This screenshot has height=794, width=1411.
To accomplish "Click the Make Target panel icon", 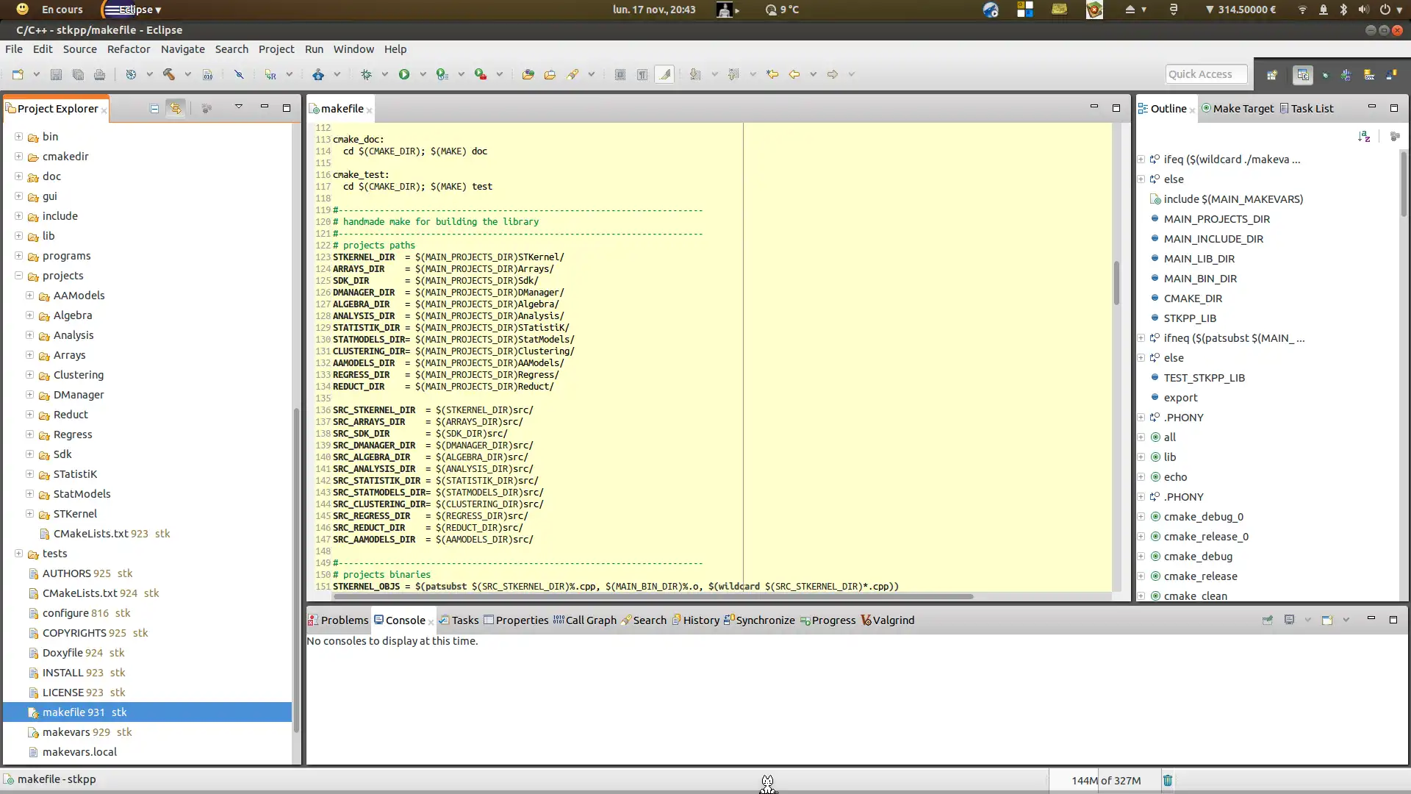I will point(1205,107).
